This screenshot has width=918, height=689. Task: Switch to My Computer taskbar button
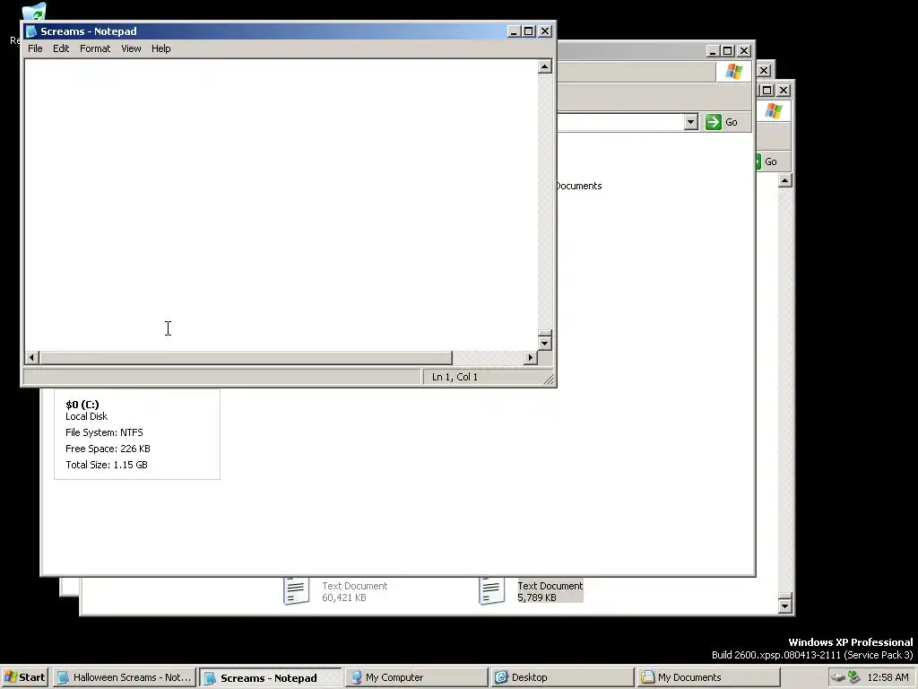coord(416,677)
